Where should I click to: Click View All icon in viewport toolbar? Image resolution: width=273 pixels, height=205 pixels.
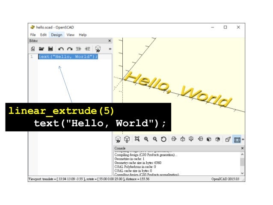[137, 139]
